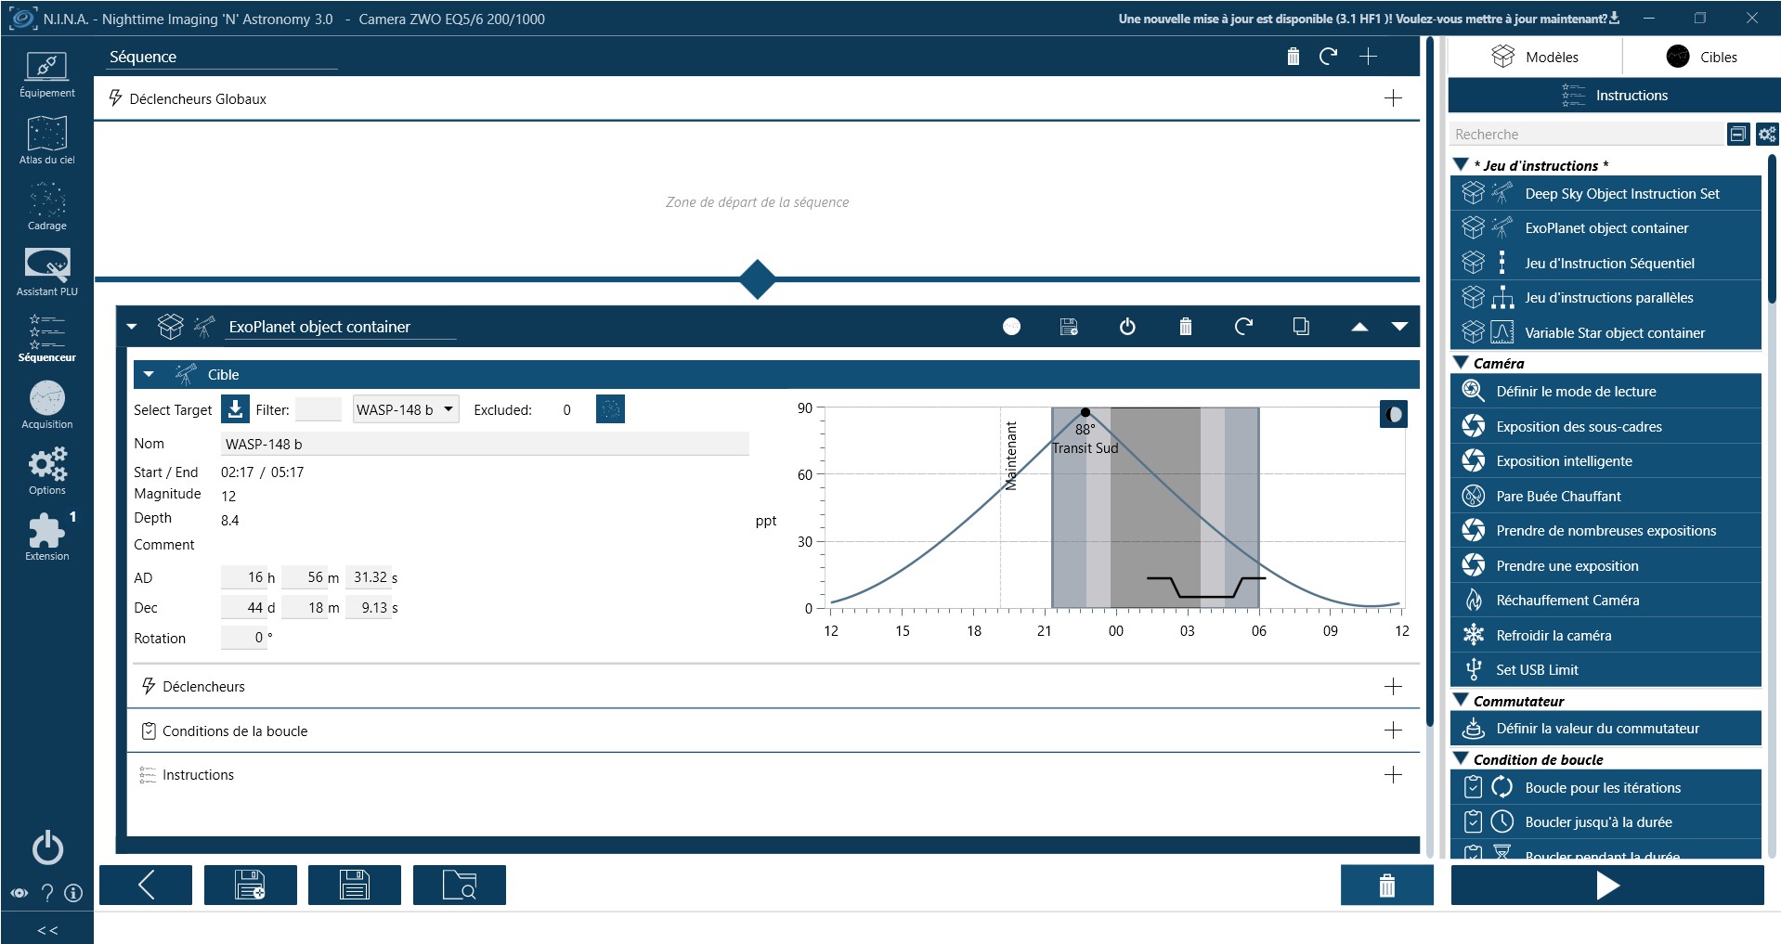Viewport: 1781px width, 944px height.
Task: Toggle the moon overlay on altitude chart
Action: tap(1393, 414)
